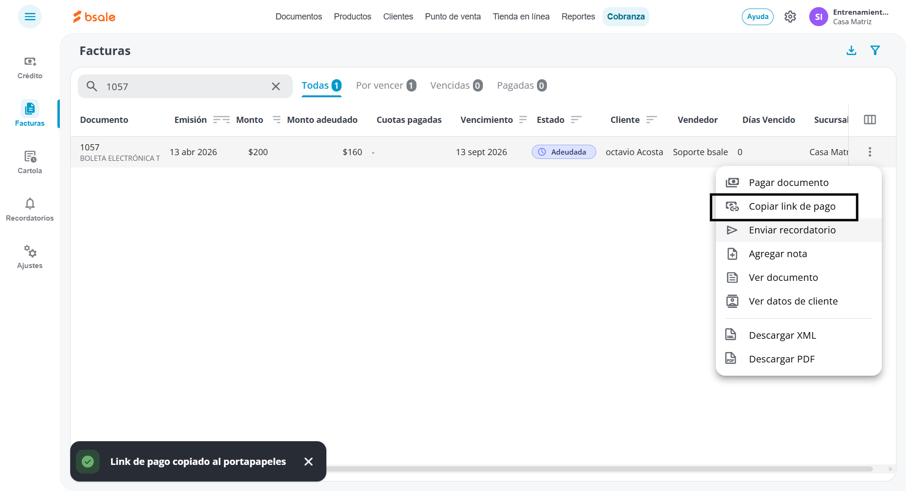The height and width of the screenshot is (491, 906).
Task: Choose Ver datos de cliente
Action: [x=799, y=301]
